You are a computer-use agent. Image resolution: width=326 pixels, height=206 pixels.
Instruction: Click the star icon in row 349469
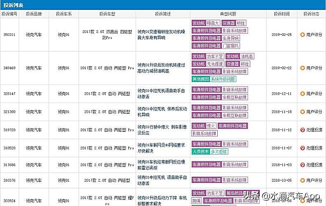[303, 68]
